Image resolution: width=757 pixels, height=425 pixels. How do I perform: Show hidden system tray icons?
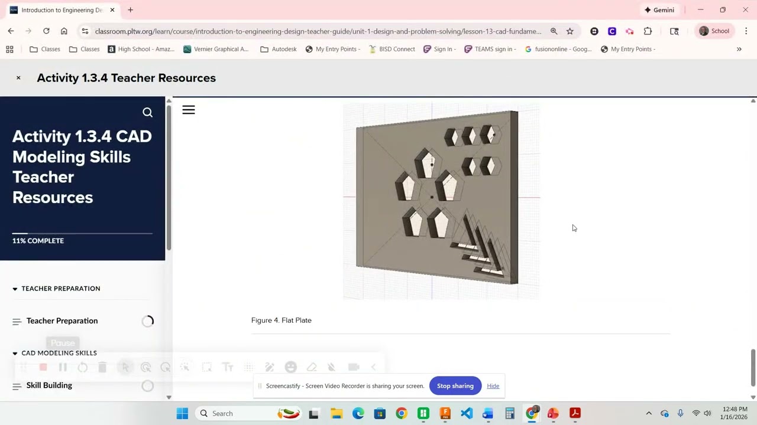pyautogui.click(x=649, y=413)
